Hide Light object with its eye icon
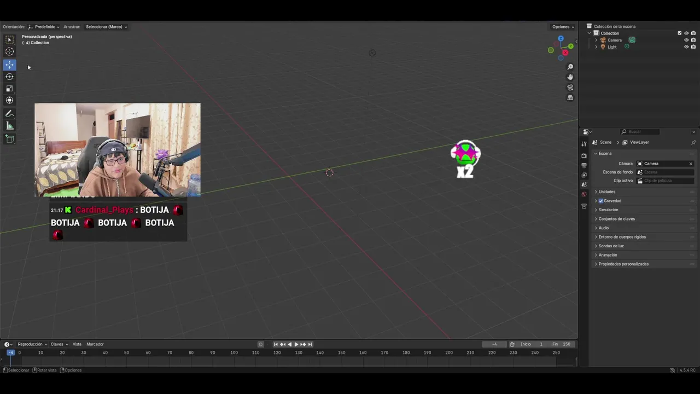The image size is (700, 394). [686, 47]
